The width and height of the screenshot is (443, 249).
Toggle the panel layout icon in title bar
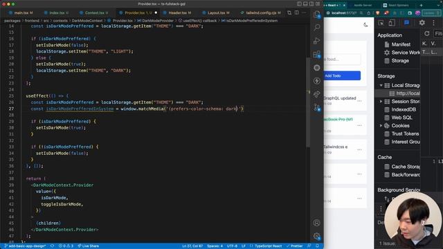(305, 4)
